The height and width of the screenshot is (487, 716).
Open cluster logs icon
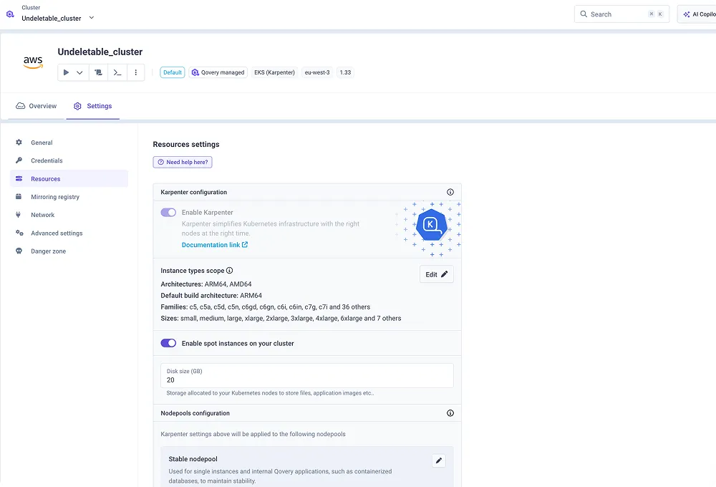[x=98, y=72]
